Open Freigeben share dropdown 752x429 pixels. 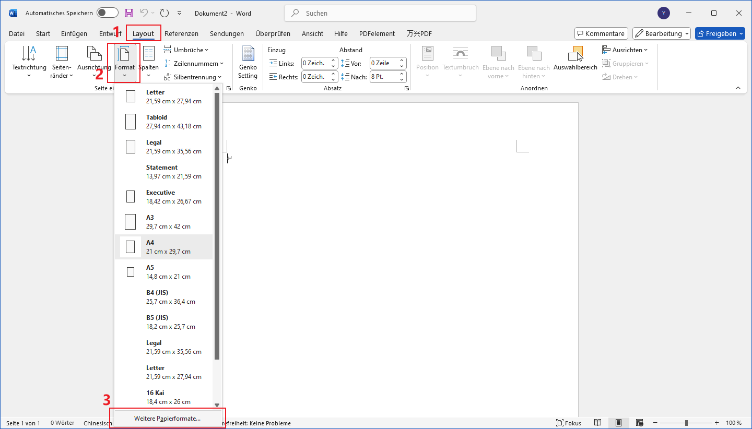(720, 33)
